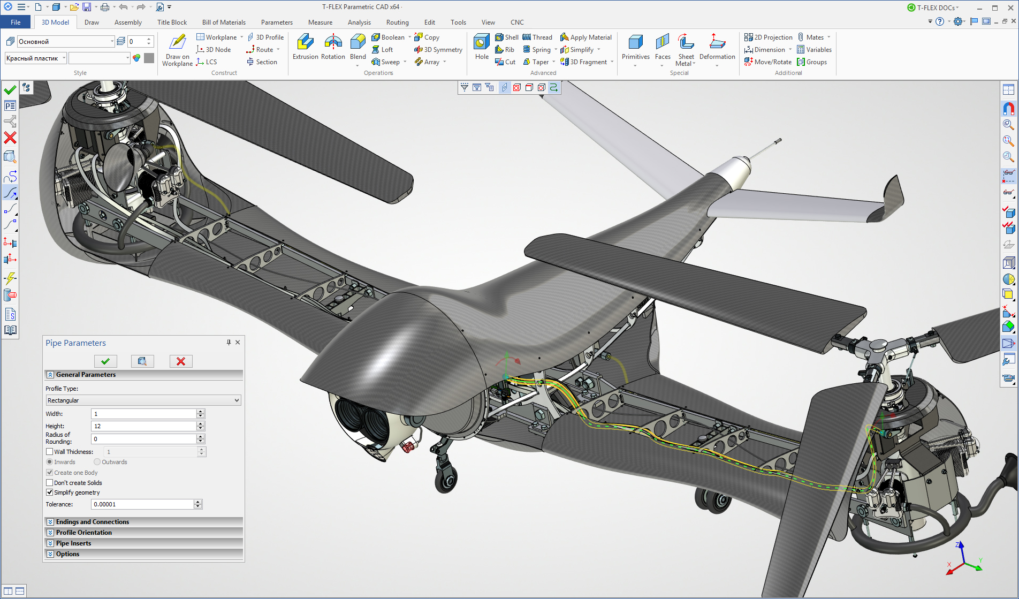Click the Tolerance input field
1019x599 pixels.
tap(142, 504)
